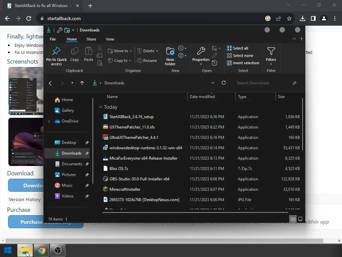This screenshot has height=257, width=342.
Task: Click the Copy icon in Clipboard group
Action: tap(74, 51)
